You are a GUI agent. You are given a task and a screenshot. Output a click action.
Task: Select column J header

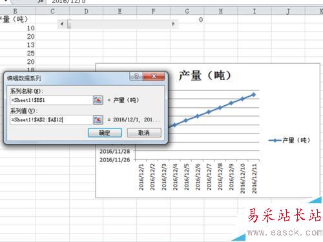coord(288,11)
